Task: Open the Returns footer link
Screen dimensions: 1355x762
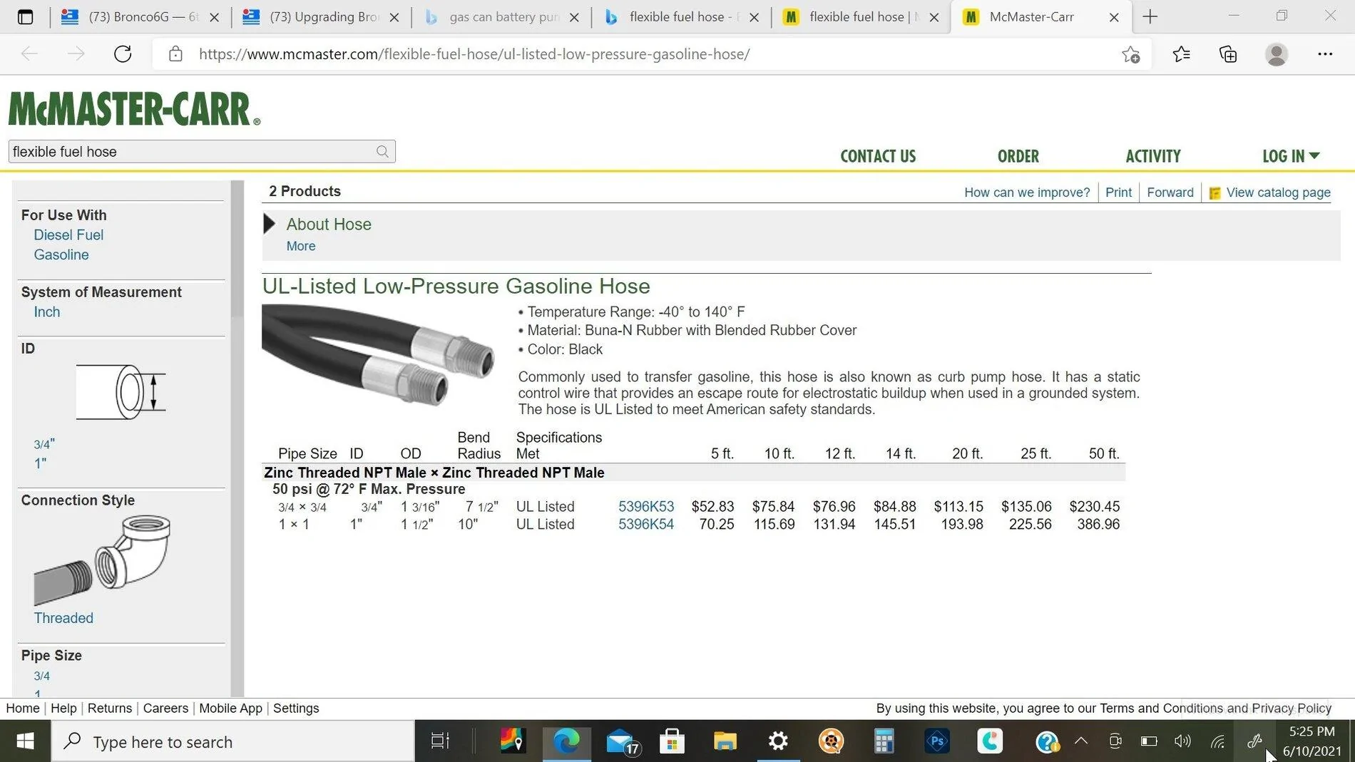Action: coord(110,708)
